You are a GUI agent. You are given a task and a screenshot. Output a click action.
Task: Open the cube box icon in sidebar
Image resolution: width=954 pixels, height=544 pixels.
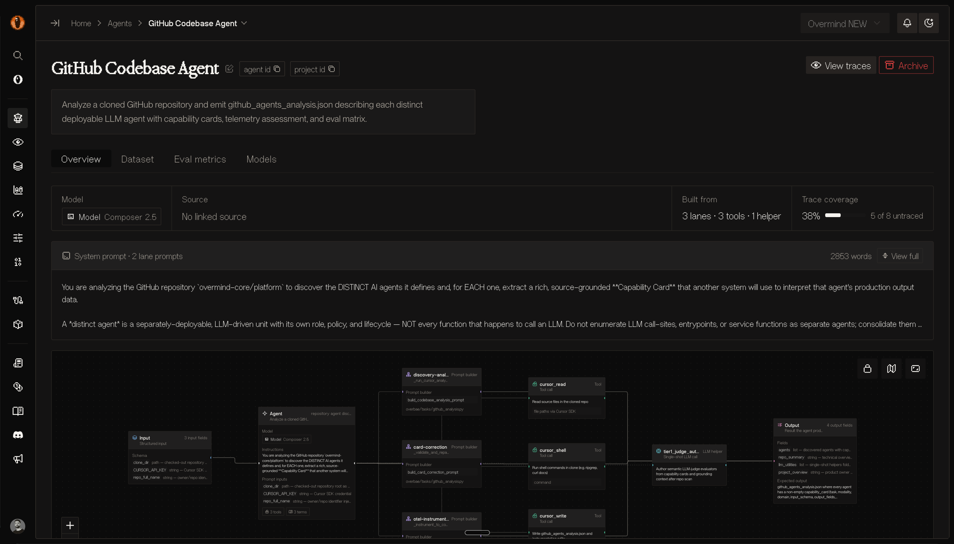pyautogui.click(x=18, y=324)
